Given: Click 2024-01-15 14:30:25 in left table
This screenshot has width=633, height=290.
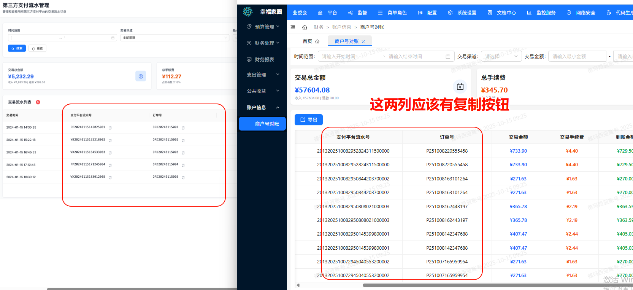Looking at the screenshot, I should (x=21, y=127).
